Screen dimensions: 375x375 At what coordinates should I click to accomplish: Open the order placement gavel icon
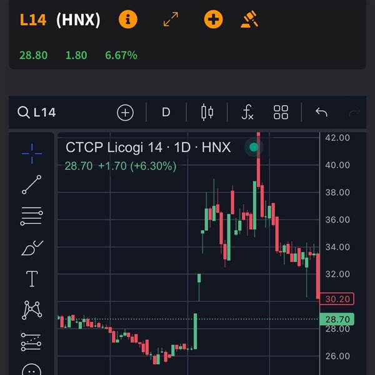click(x=249, y=19)
